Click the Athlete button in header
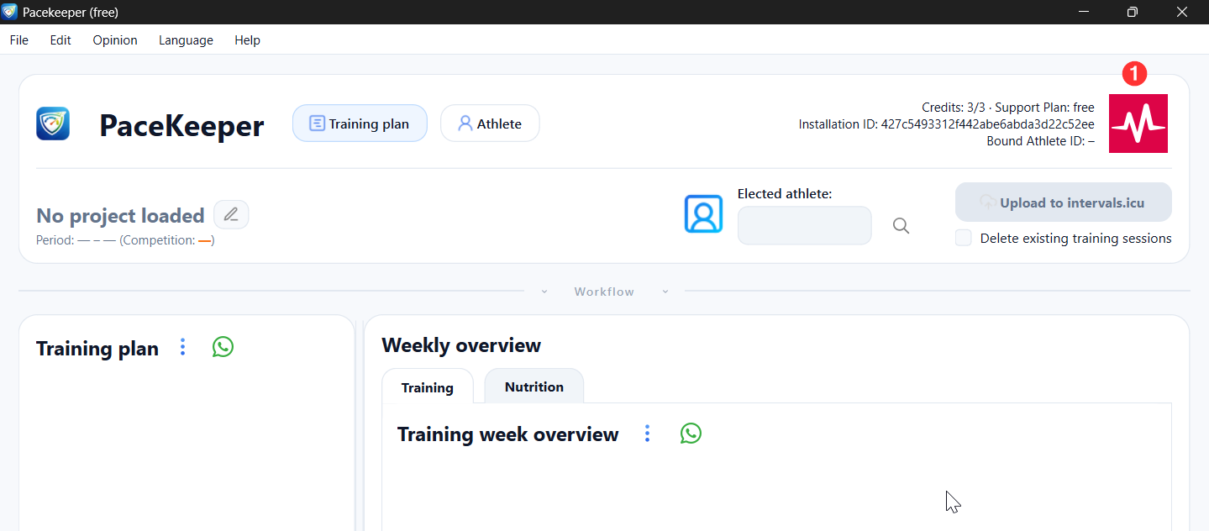The width and height of the screenshot is (1209, 531). [490, 124]
